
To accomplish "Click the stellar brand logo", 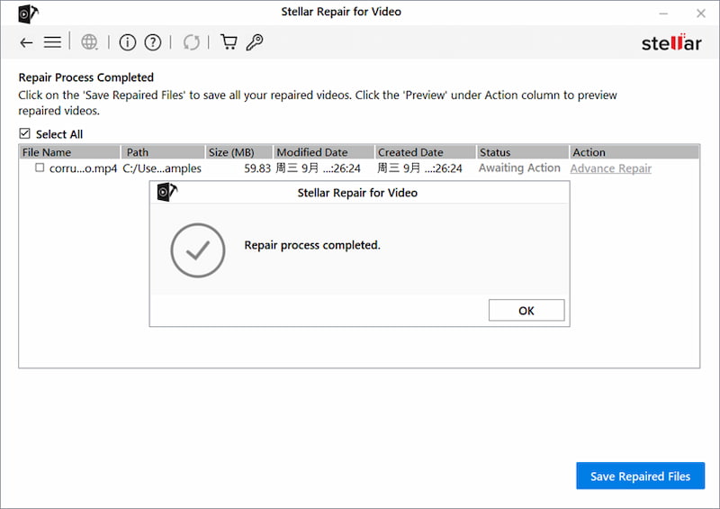I will (670, 42).
